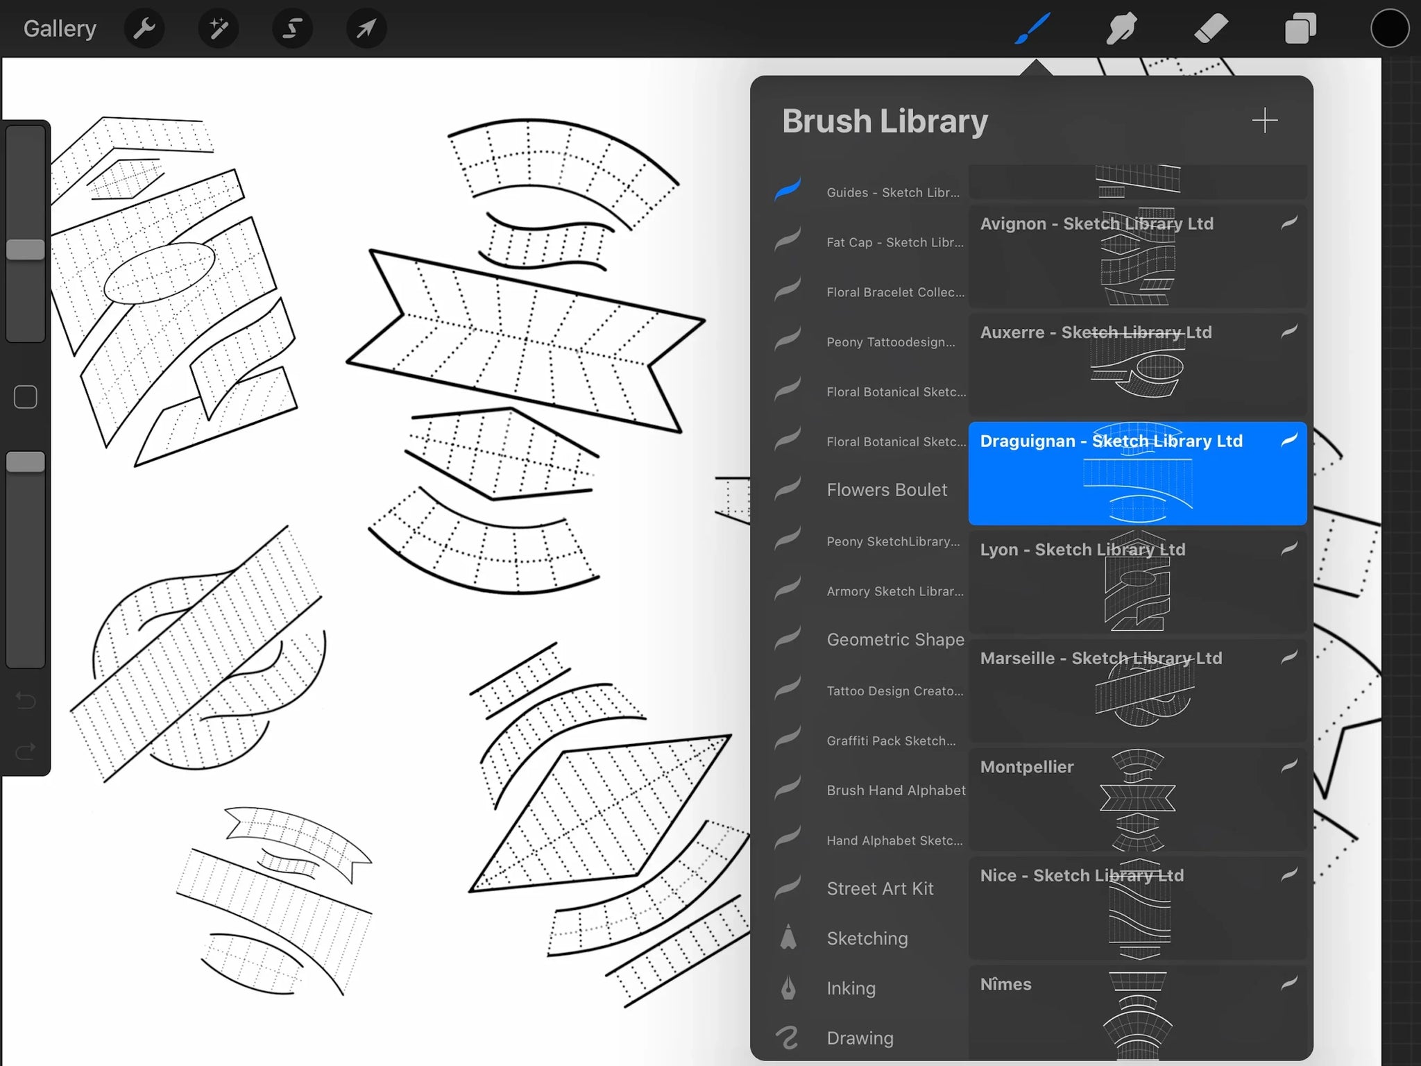
Task: Open Street Art Kit brush set
Action: [x=869, y=889]
